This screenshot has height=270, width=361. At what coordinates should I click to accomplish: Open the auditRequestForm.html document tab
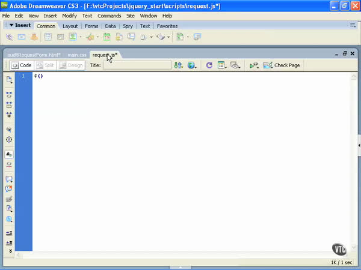click(x=34, y=55)
